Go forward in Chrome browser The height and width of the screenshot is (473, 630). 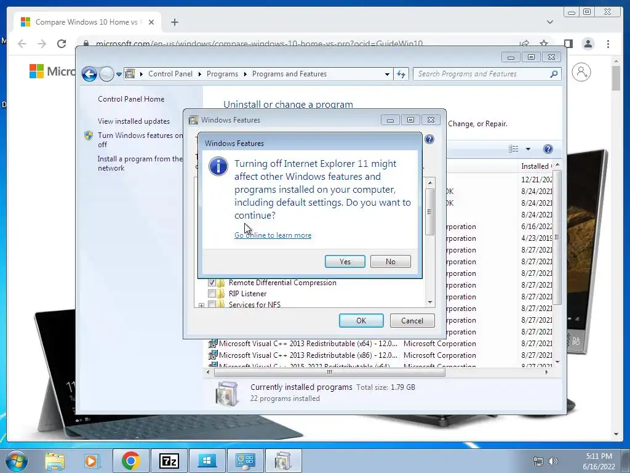tap(42, 44)
